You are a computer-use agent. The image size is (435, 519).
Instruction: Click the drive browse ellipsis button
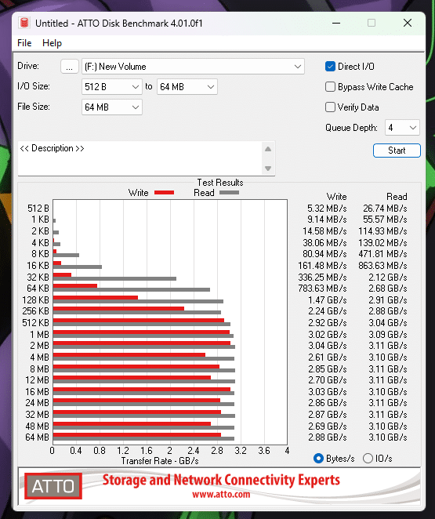coord(70,67)
